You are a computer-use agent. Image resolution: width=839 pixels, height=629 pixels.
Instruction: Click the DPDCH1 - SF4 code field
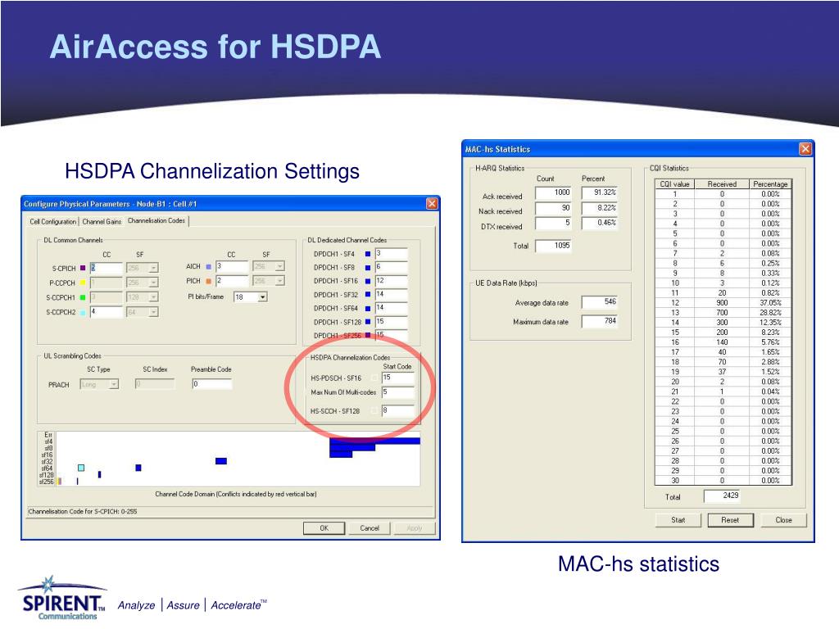[x=391, y=254]
